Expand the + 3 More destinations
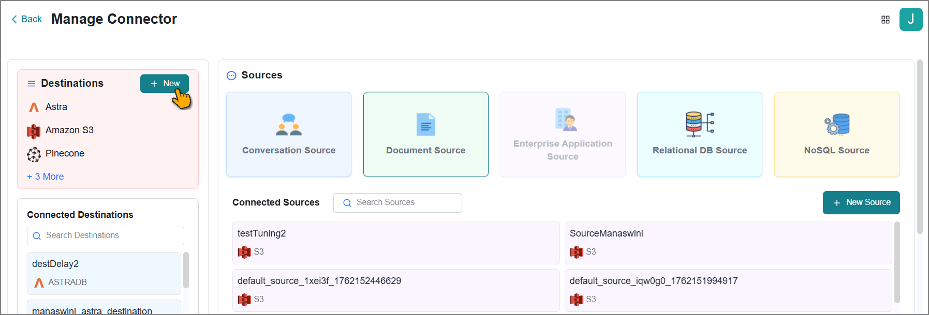The image size is (929, 315). (46, 177)
